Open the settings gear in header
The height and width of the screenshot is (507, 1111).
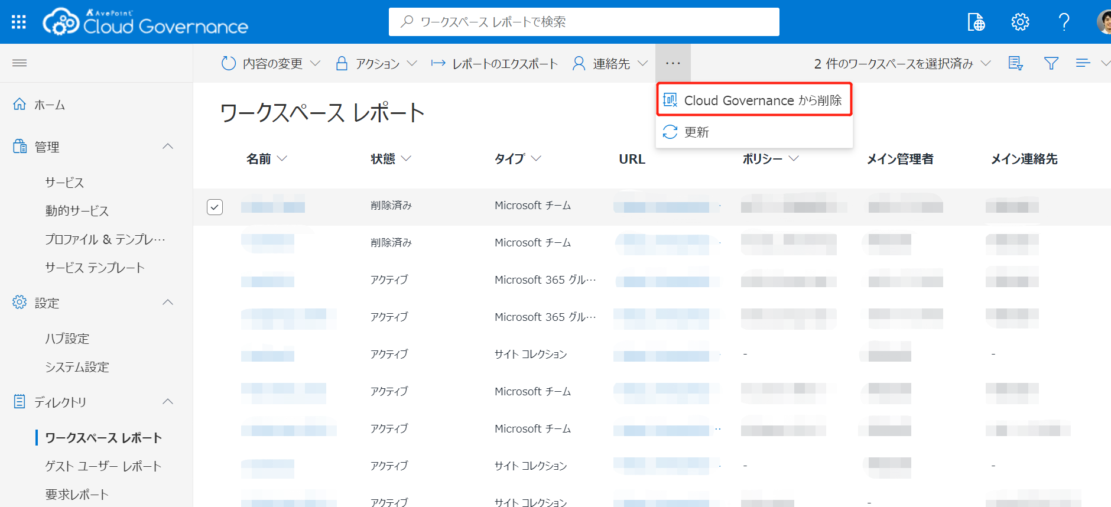click(x=1020, y=22)
